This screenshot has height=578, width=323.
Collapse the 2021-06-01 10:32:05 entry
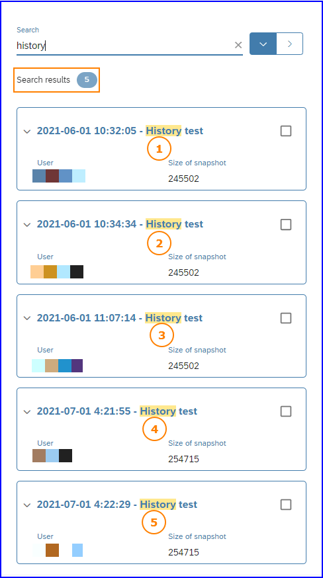[x=27, y=131]
